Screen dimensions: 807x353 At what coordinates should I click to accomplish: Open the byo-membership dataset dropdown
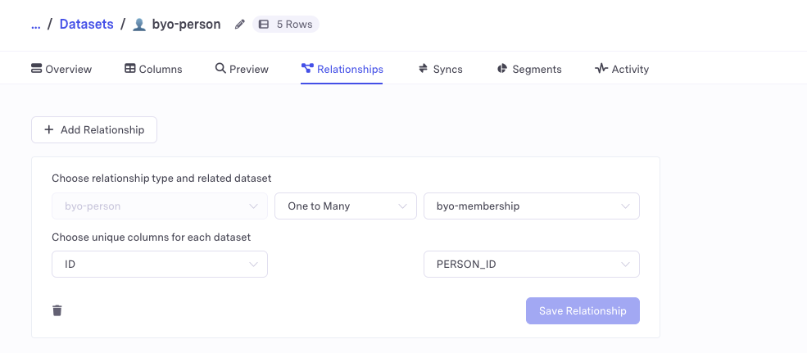tap(532, 206)
